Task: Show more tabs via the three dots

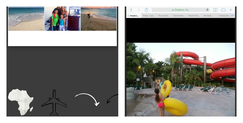Action: 232,16
